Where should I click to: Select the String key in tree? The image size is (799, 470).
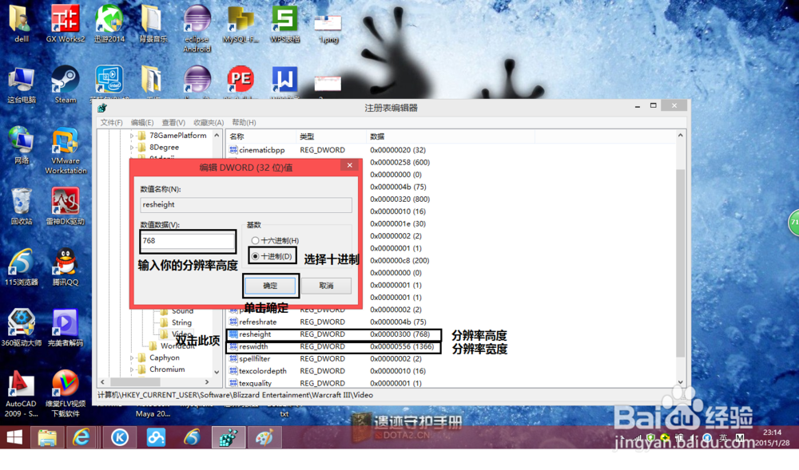[181, 322]
